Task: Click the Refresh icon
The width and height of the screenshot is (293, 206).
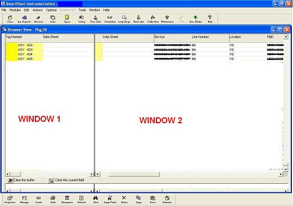Action: click(81, 200)
